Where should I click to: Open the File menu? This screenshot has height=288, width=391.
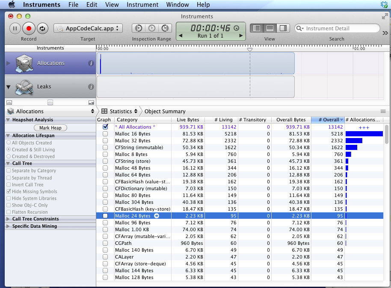click(x=73, y=4)
